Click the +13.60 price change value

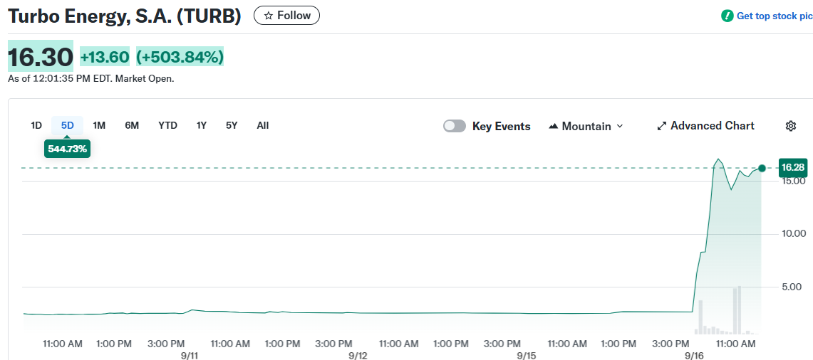(105, 57)
